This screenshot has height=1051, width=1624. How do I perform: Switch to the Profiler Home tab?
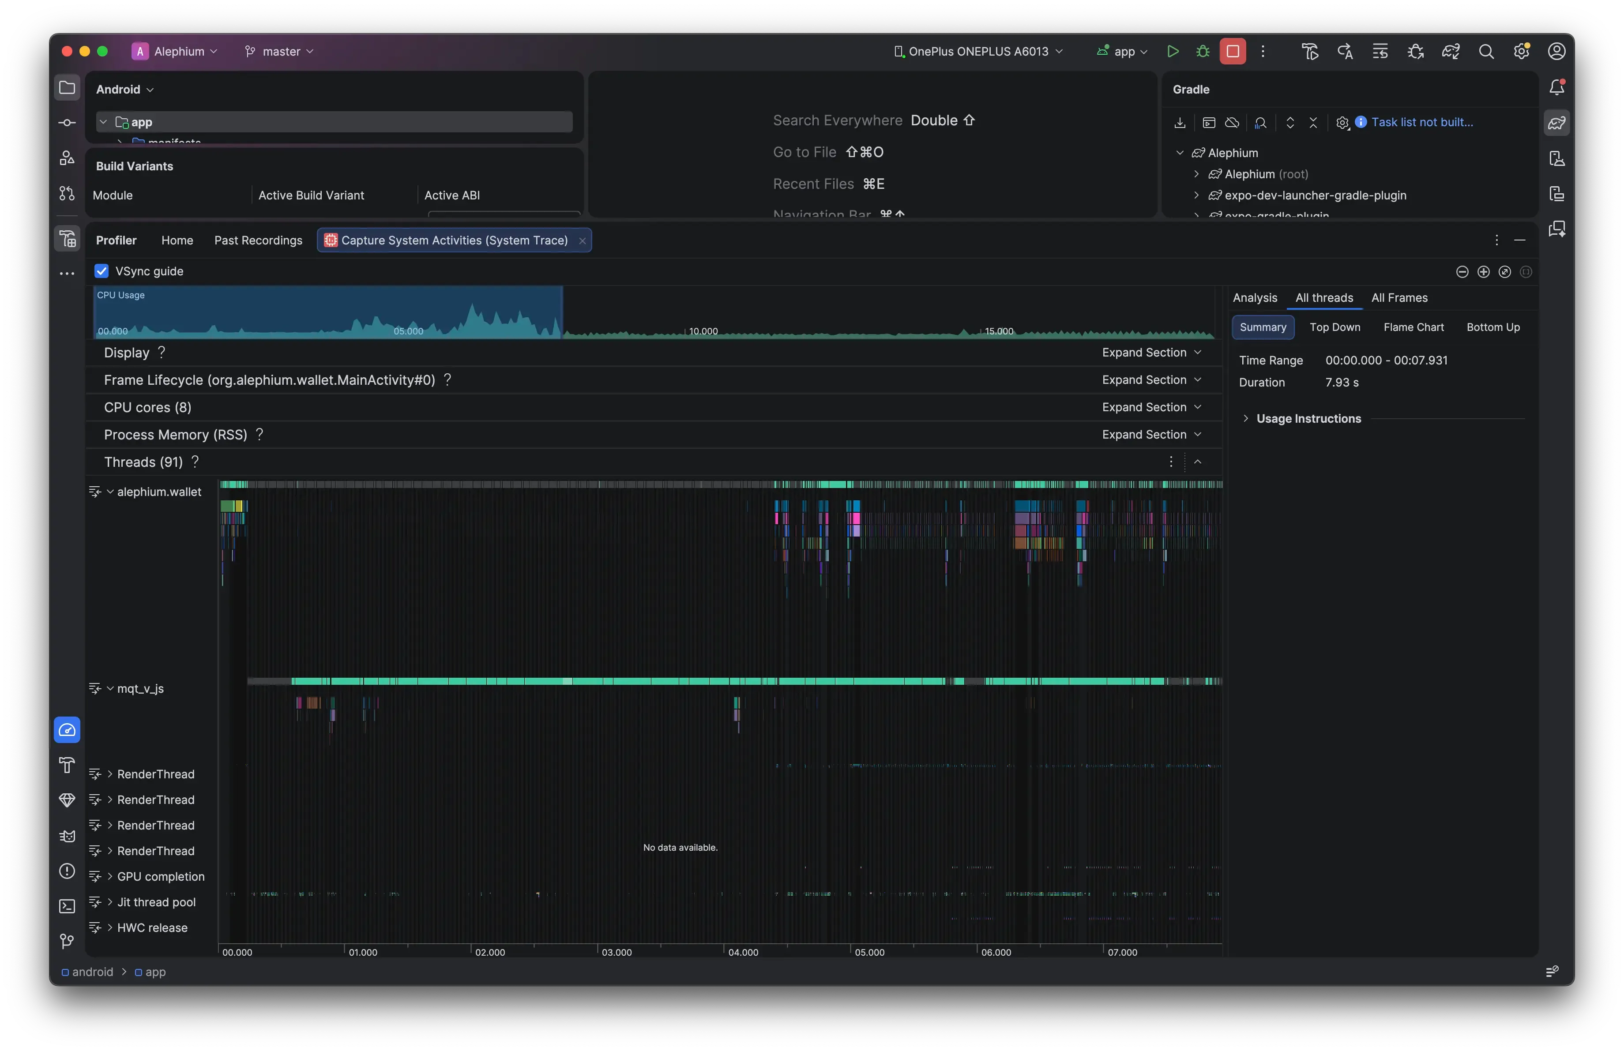(177, 240)
